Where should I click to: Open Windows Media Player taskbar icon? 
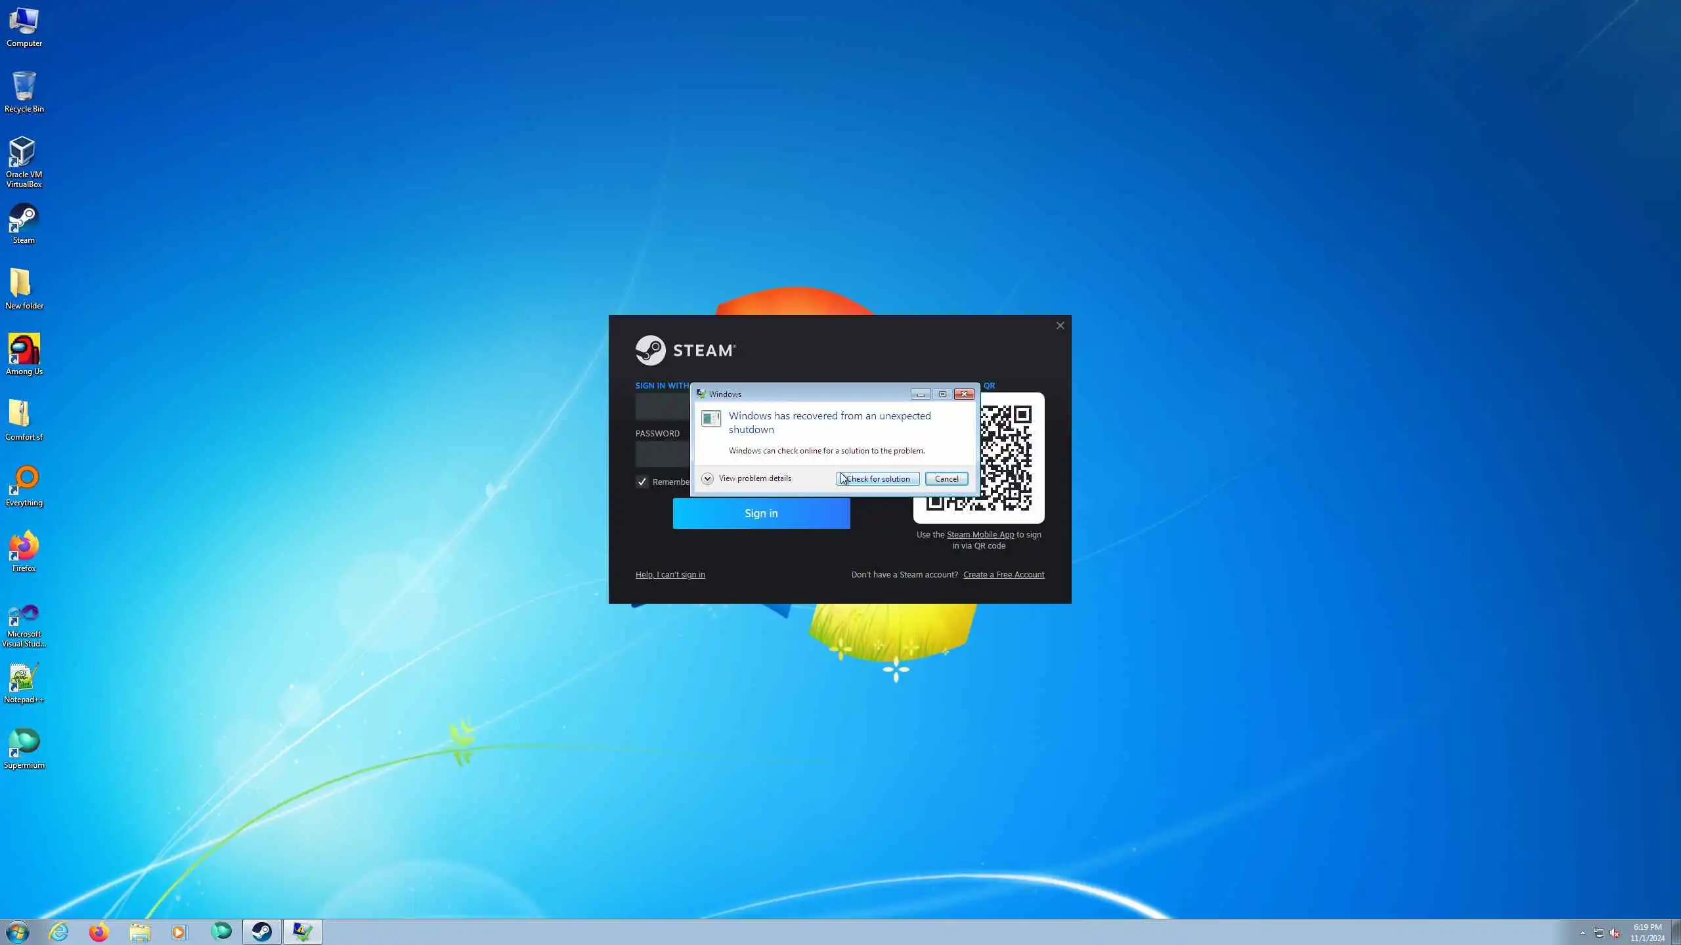point(179,931)
